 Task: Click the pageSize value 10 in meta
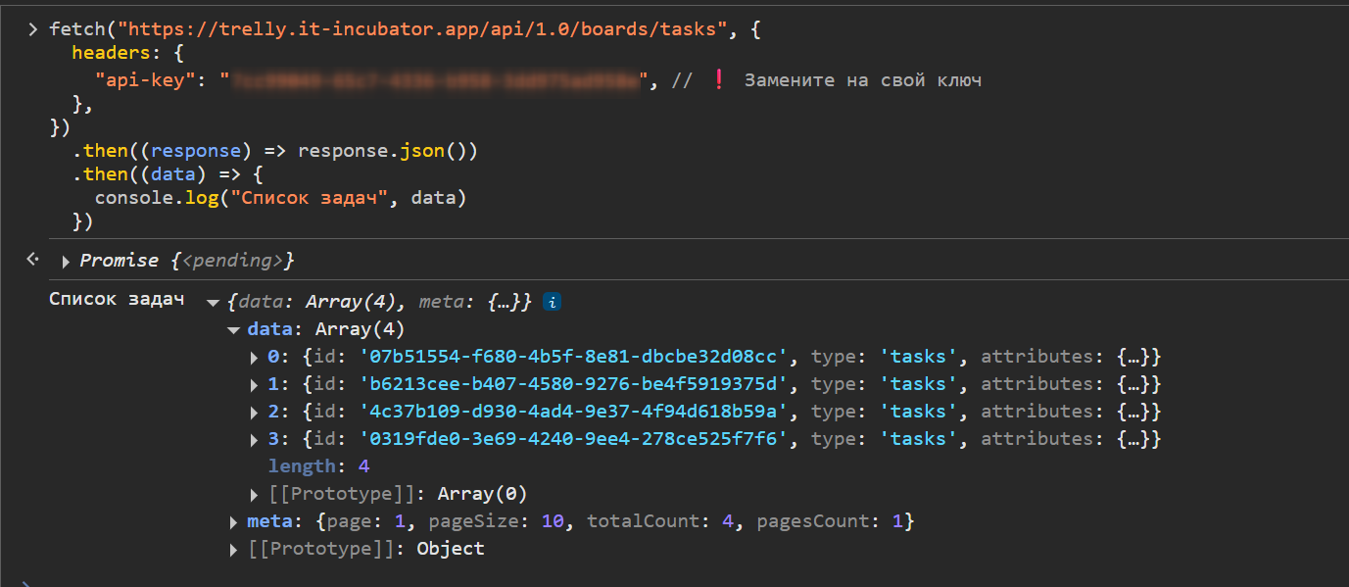(553, 521)
